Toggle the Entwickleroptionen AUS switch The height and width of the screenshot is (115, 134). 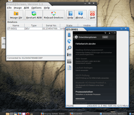108,37
